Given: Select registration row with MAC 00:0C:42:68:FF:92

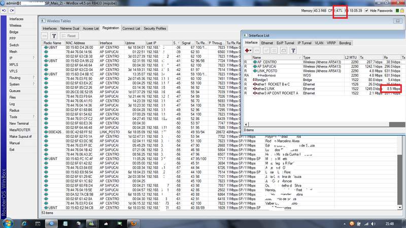Looking at the screenshot, I should 141,132.
